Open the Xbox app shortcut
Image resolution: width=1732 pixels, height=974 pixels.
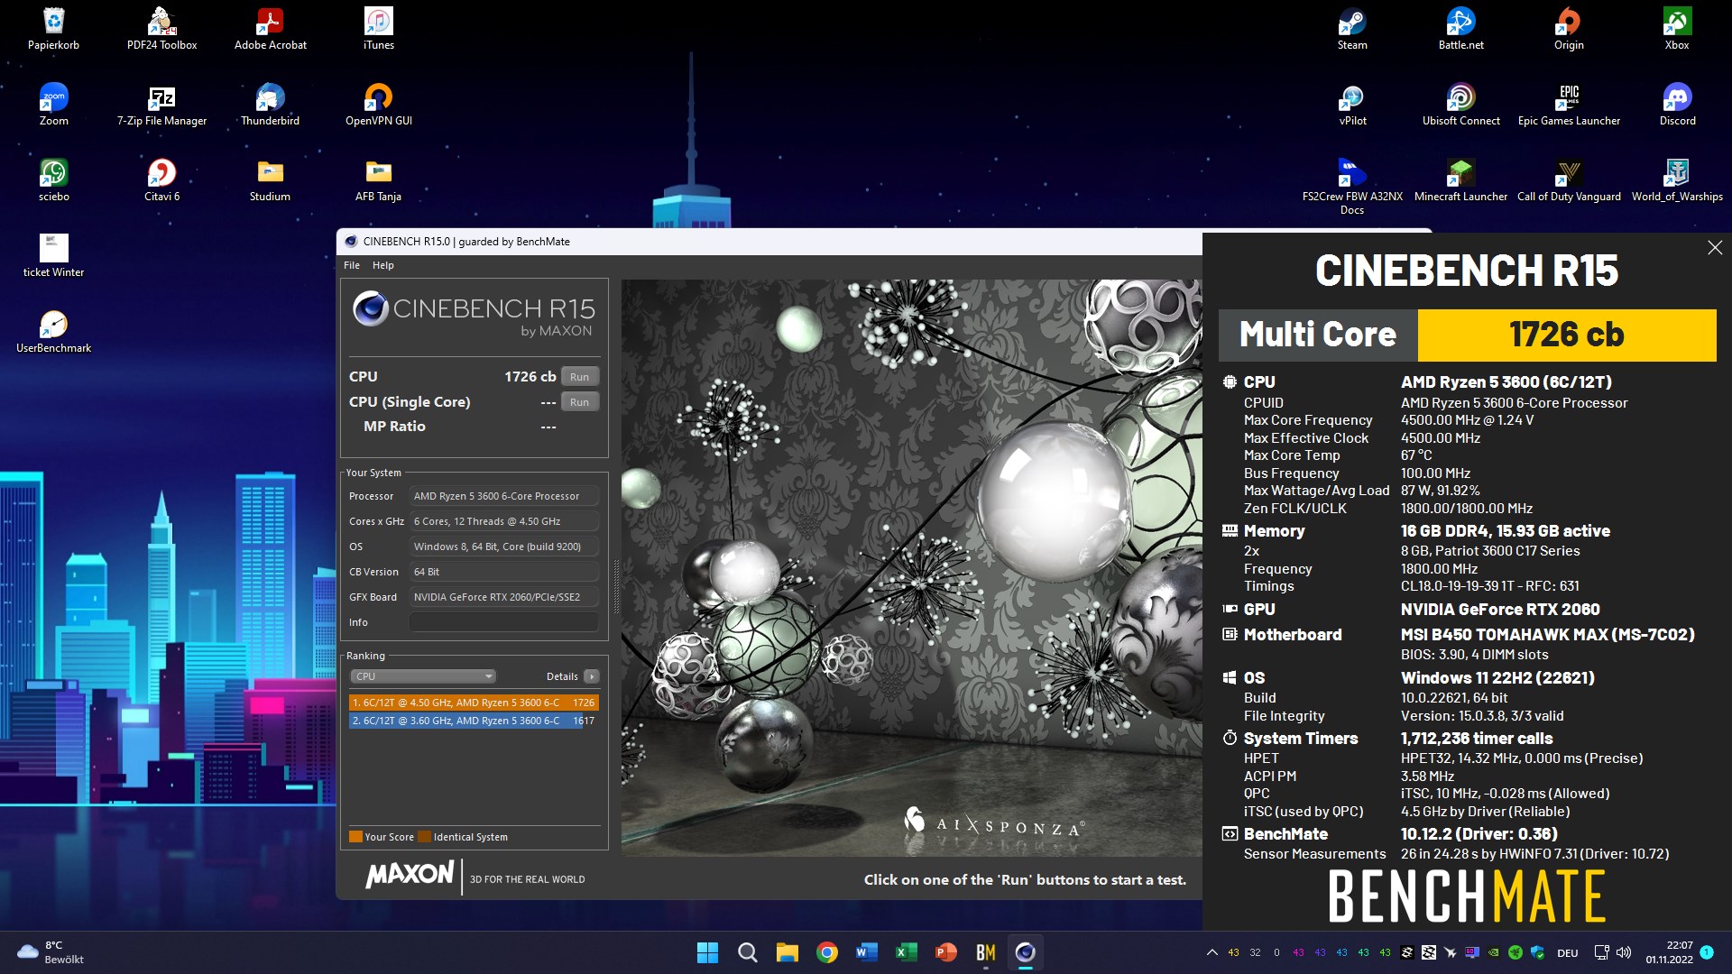click(1677, 28)
